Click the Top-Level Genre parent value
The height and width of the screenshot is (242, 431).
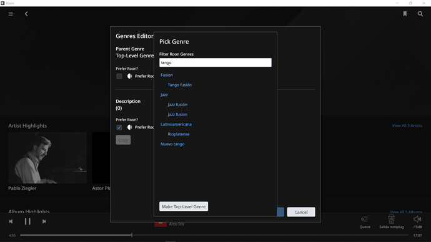tap(135, 56)
